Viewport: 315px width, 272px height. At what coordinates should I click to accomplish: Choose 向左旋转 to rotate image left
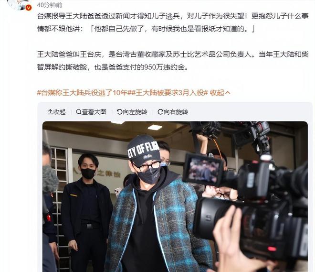[x=132, y=112]
